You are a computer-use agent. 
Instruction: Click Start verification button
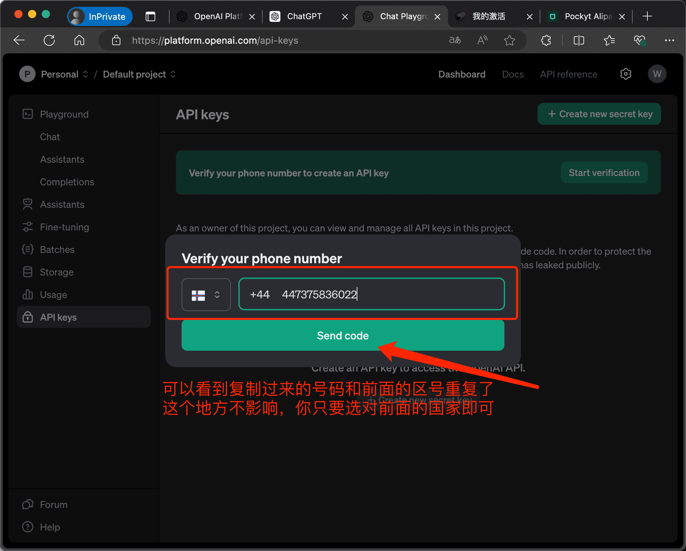(x=604, y=173)
